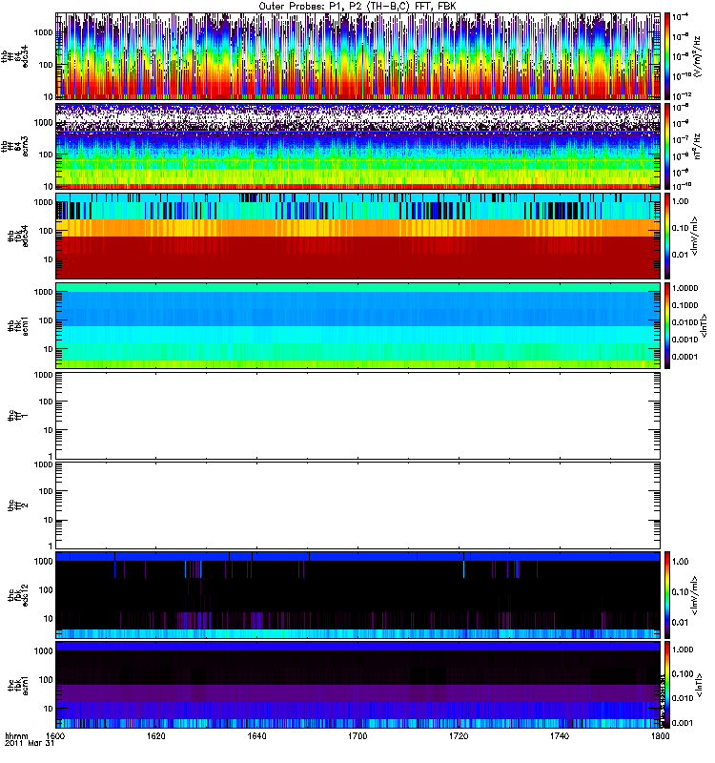Click the color bar beside the thc fbk edc12 panel
The height and width of the screenshot is (763, 715).
coord(668,594)
